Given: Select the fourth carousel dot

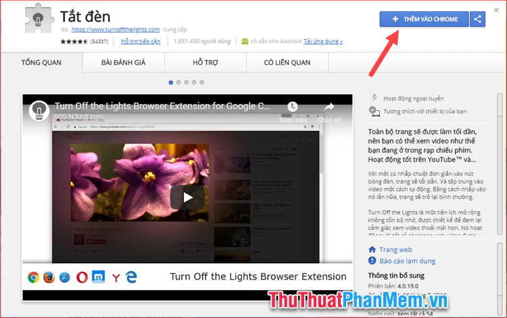Looking at the screenshot, I should 194,83.
